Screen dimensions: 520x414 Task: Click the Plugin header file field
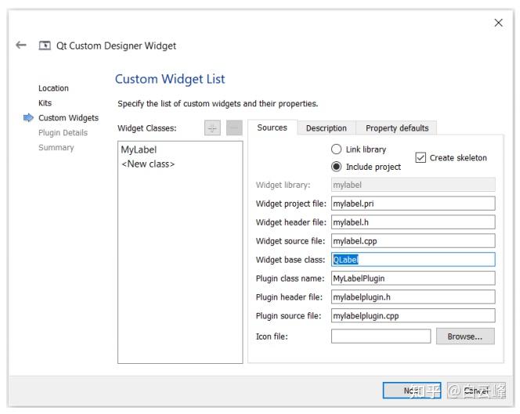[413, 297]
